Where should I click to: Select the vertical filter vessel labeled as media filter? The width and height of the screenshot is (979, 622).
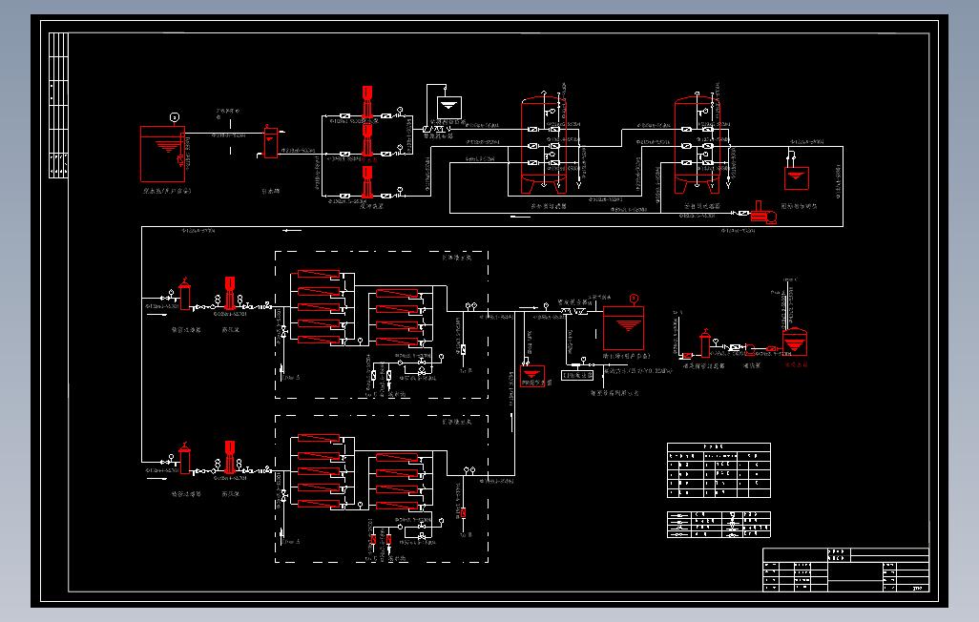coord(544,143)
